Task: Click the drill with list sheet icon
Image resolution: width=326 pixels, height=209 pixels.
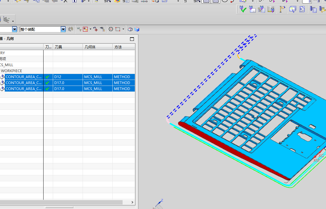Action: pyautogui.click(x=313, y=9)
